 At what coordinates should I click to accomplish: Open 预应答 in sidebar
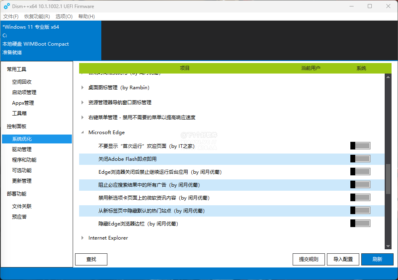(19, 217)
